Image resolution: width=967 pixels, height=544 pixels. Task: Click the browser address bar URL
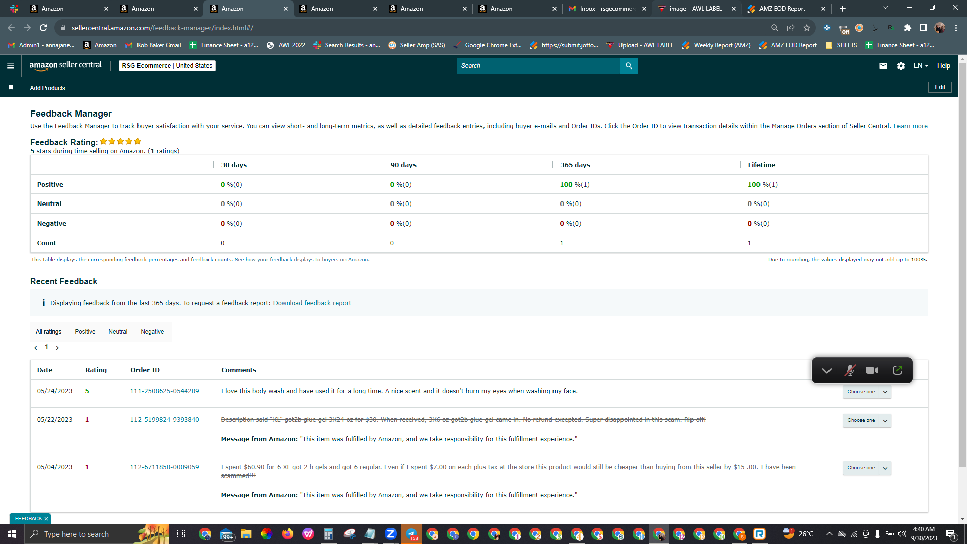162,28
